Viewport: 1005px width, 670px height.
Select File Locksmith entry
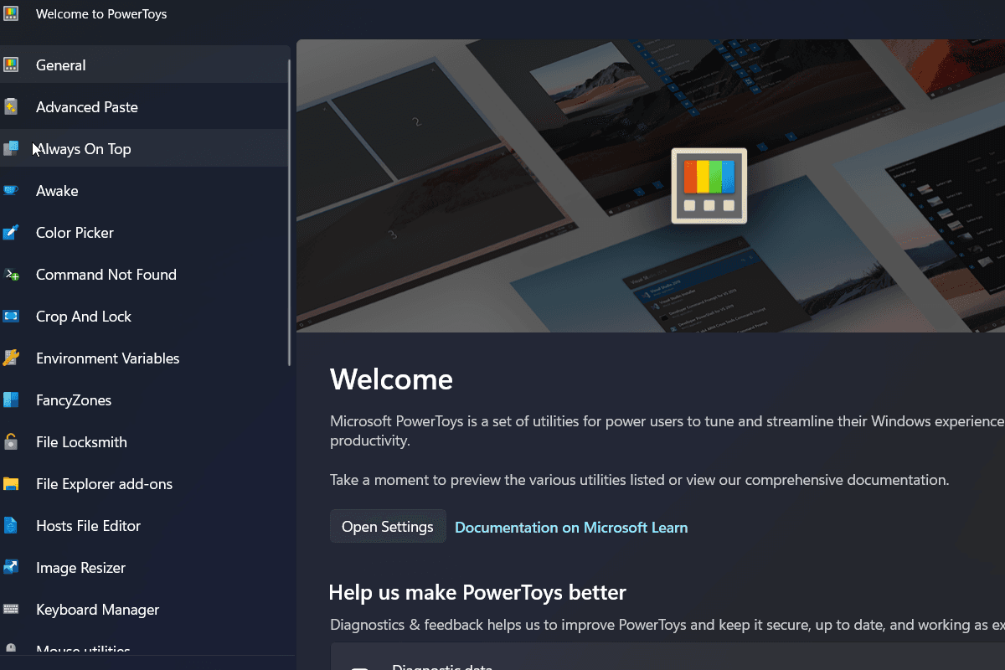pos(144,441)
